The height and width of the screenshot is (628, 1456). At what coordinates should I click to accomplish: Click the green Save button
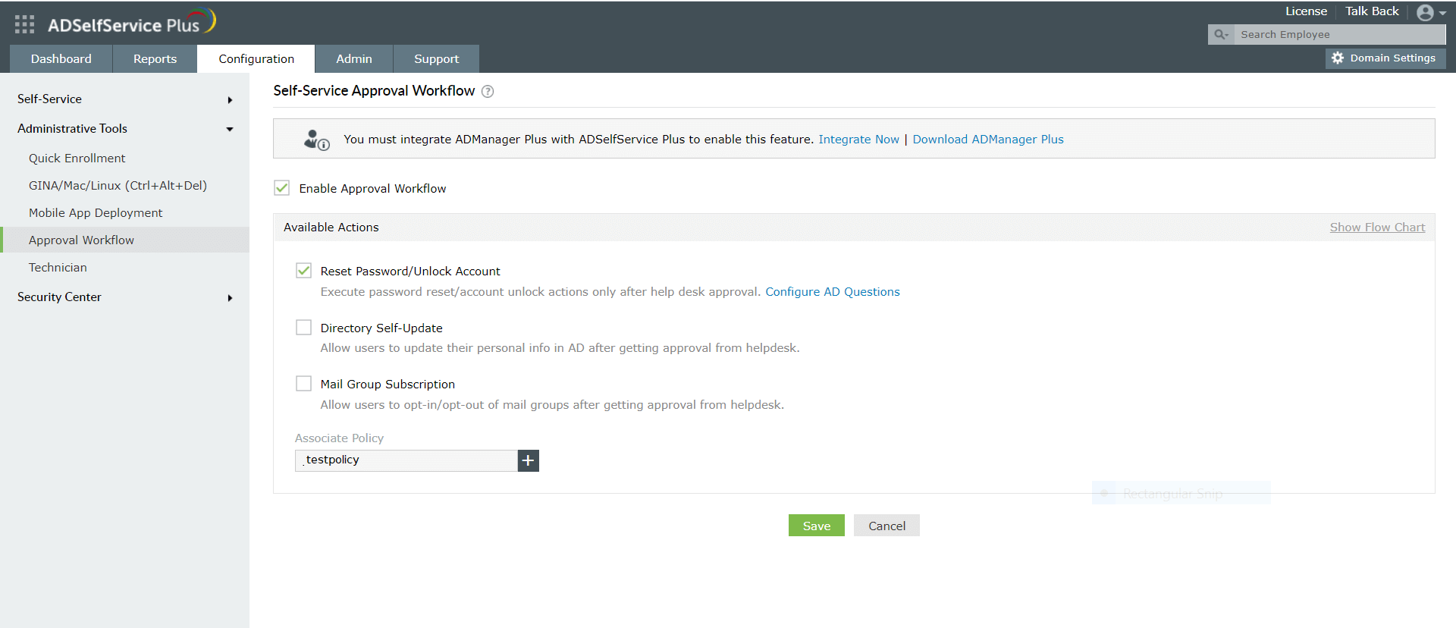click(x=816, y=526)
